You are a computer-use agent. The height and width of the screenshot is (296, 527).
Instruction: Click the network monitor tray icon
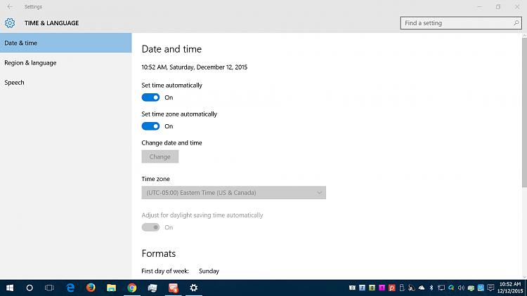pos(441,288)
